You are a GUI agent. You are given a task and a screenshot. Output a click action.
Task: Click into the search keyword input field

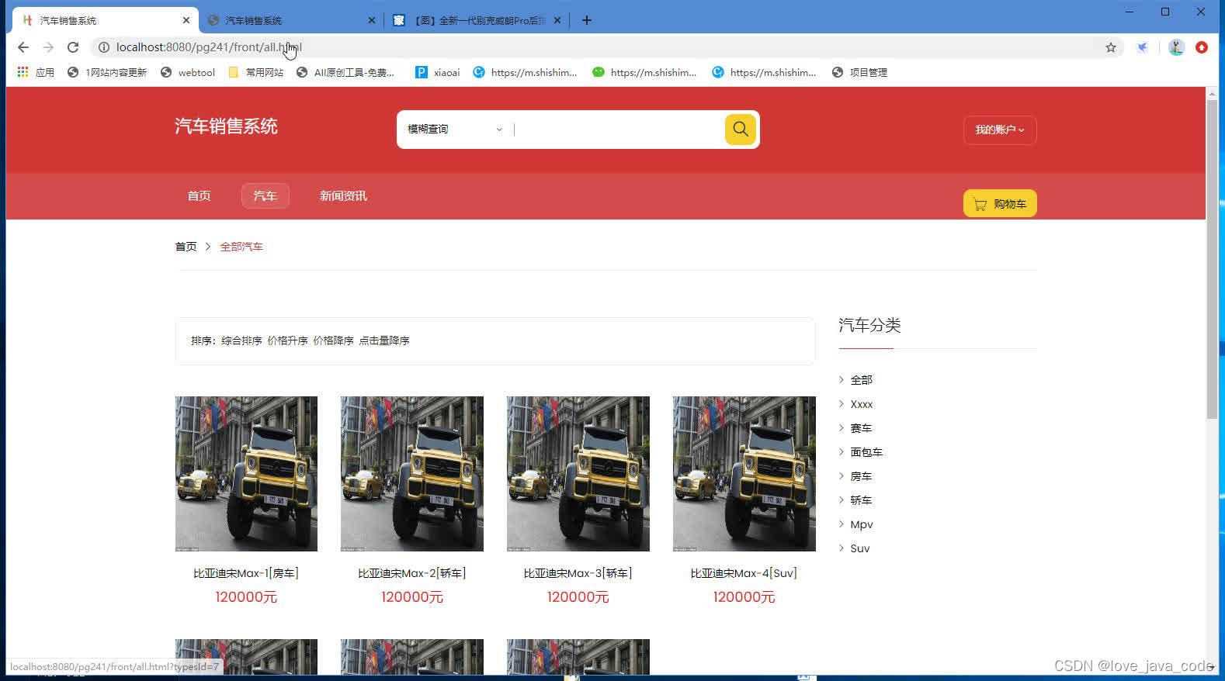[x=618, y=130]
